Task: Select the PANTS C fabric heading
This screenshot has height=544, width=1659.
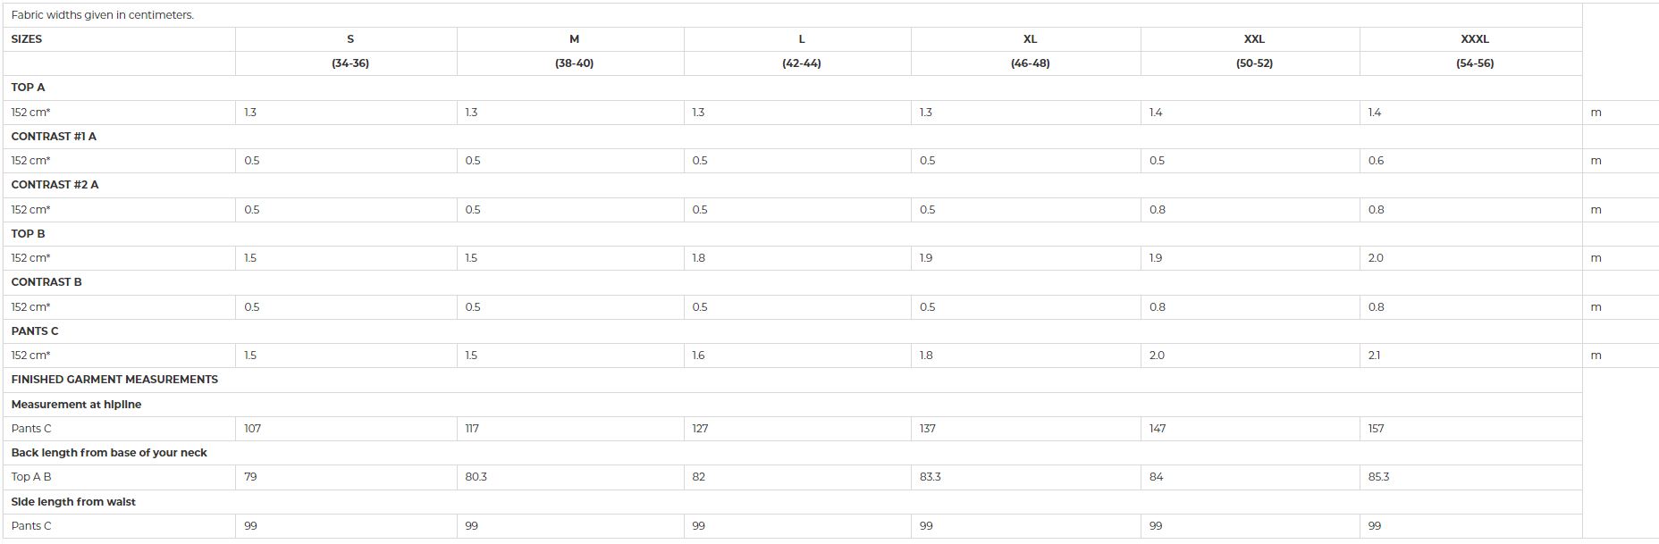Action: (35, 331)
